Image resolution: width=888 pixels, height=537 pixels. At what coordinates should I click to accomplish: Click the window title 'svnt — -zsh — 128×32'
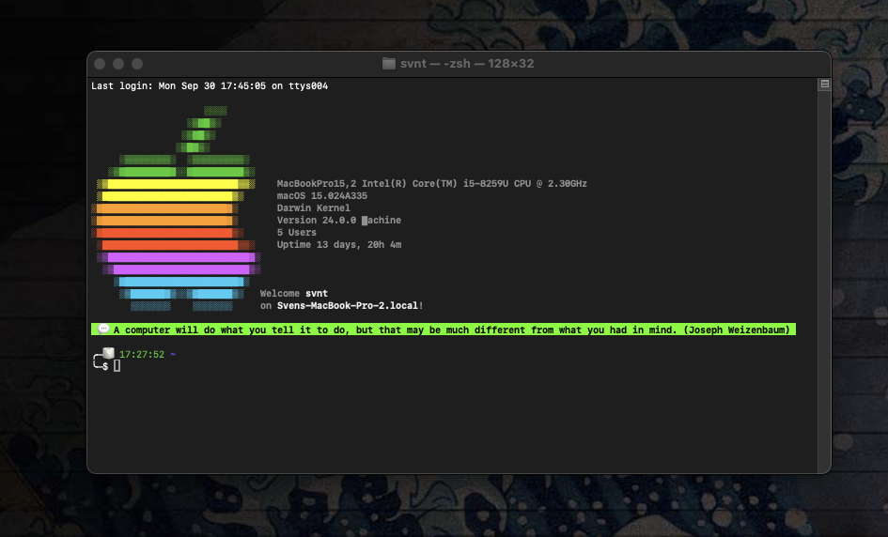coord(467,64)
